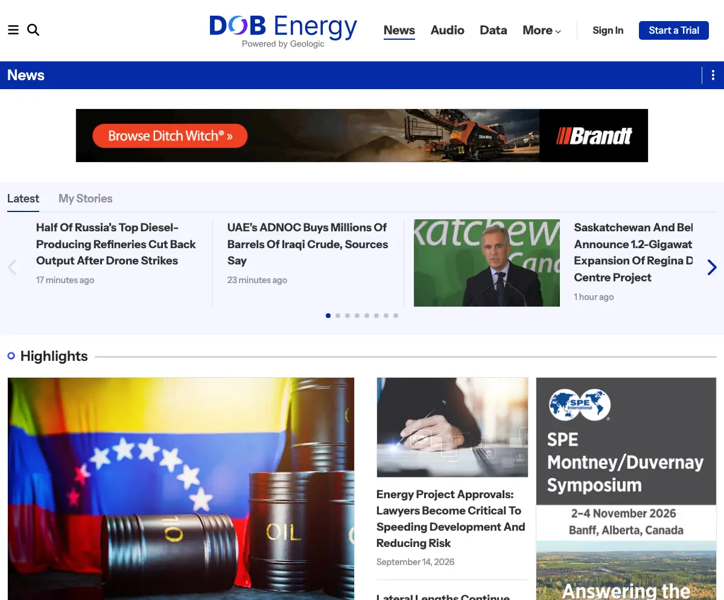Switch to the My Stories tab
This screenshot has width=724, height=600.
tap(86, 198)
